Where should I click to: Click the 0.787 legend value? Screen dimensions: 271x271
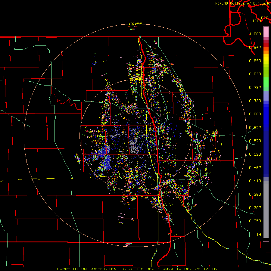255,87
